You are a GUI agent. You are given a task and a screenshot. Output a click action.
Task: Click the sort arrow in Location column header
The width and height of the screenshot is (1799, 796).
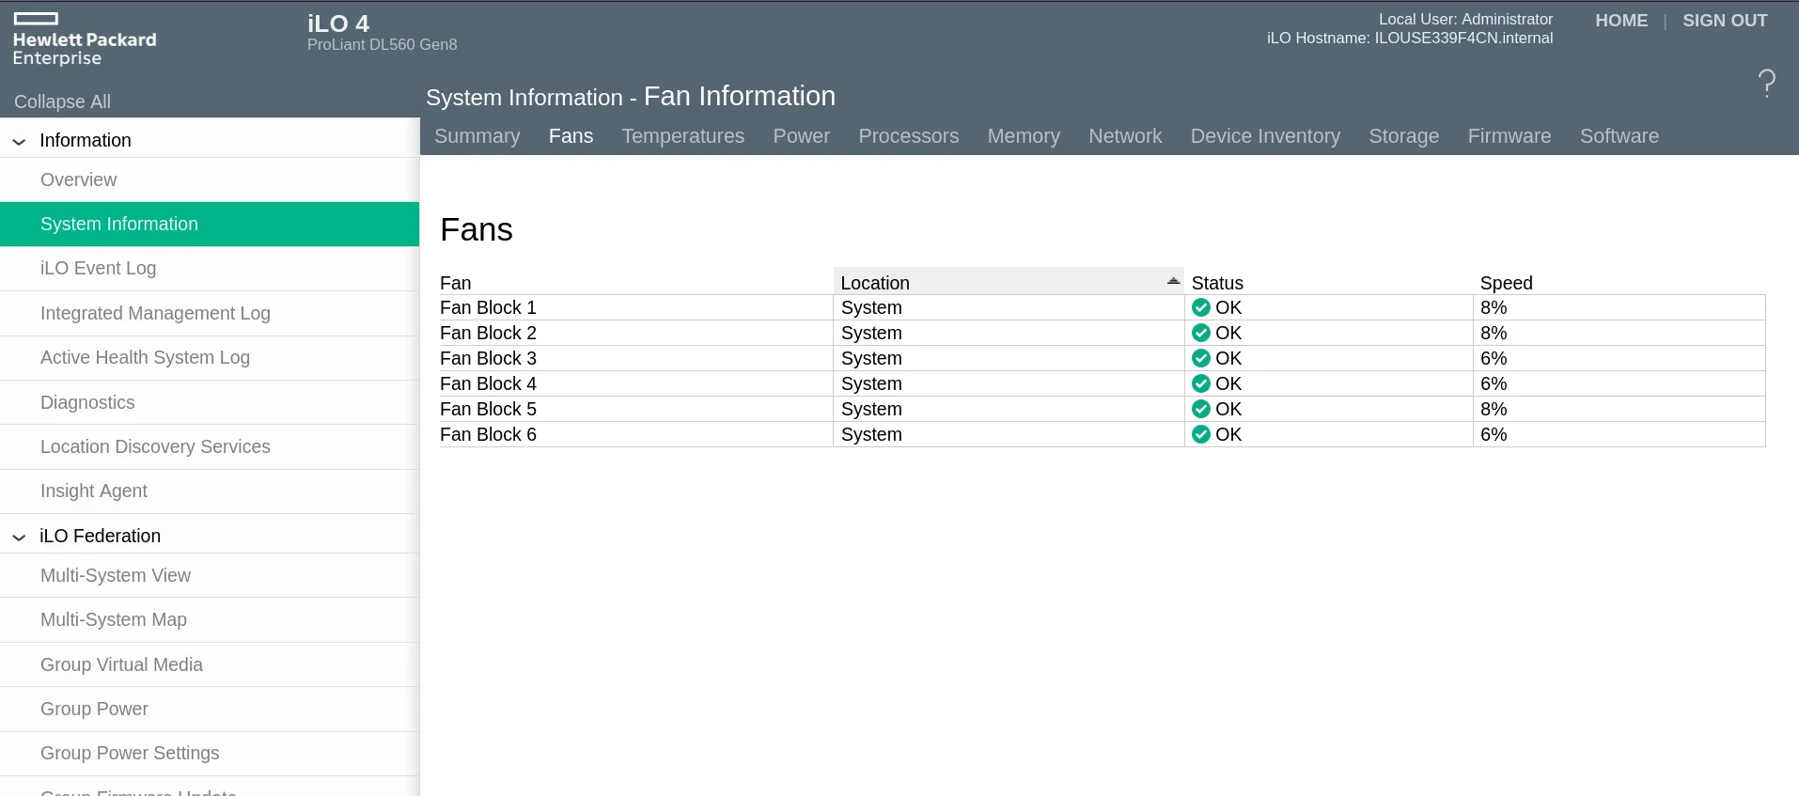click(1173, 281)
